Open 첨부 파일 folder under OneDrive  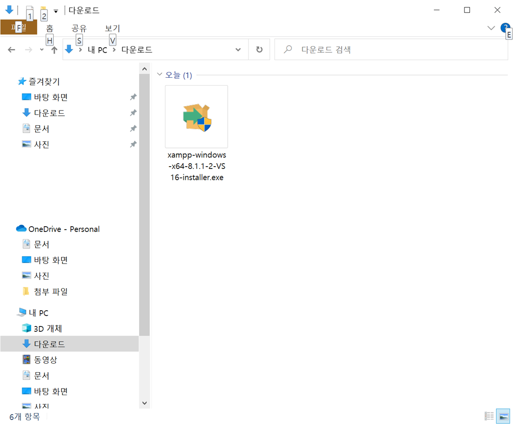pos(51,291)
